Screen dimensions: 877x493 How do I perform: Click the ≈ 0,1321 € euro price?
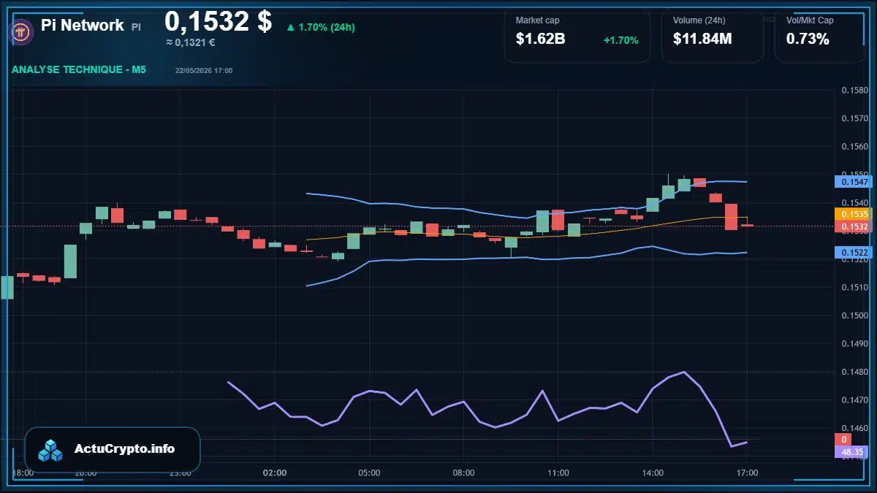tap(191, 42)
